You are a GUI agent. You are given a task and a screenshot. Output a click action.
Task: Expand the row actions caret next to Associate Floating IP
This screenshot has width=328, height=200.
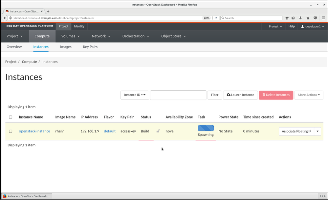click(x=317, y=131)
